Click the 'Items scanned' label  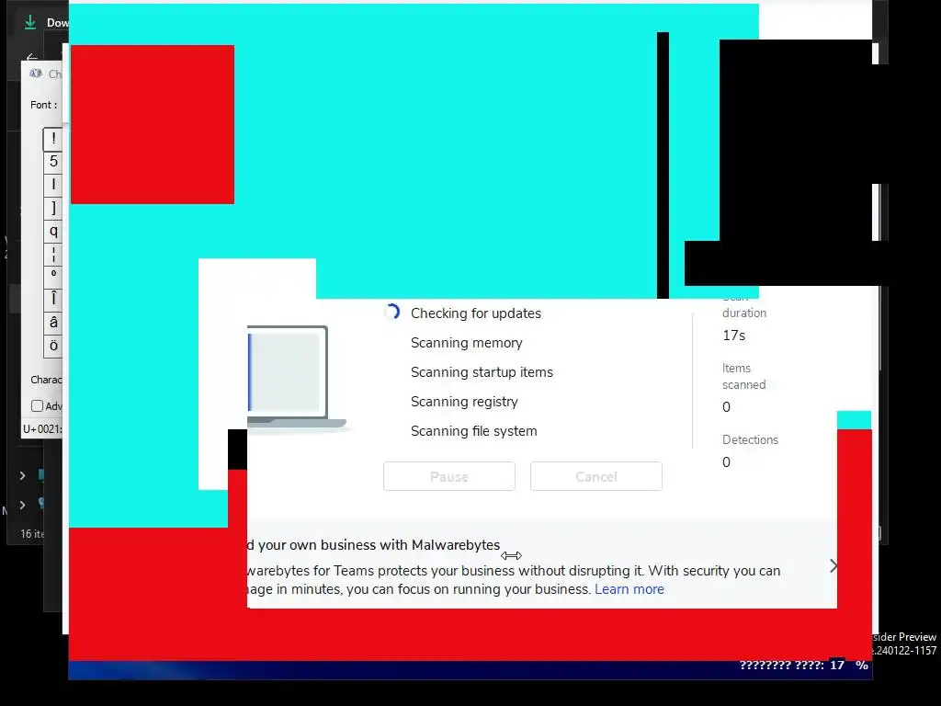(x=743, y=376)
